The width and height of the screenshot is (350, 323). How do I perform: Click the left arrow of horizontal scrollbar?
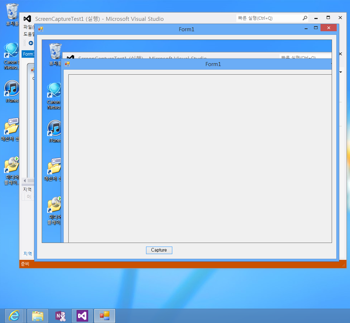[x=25, y=181]
